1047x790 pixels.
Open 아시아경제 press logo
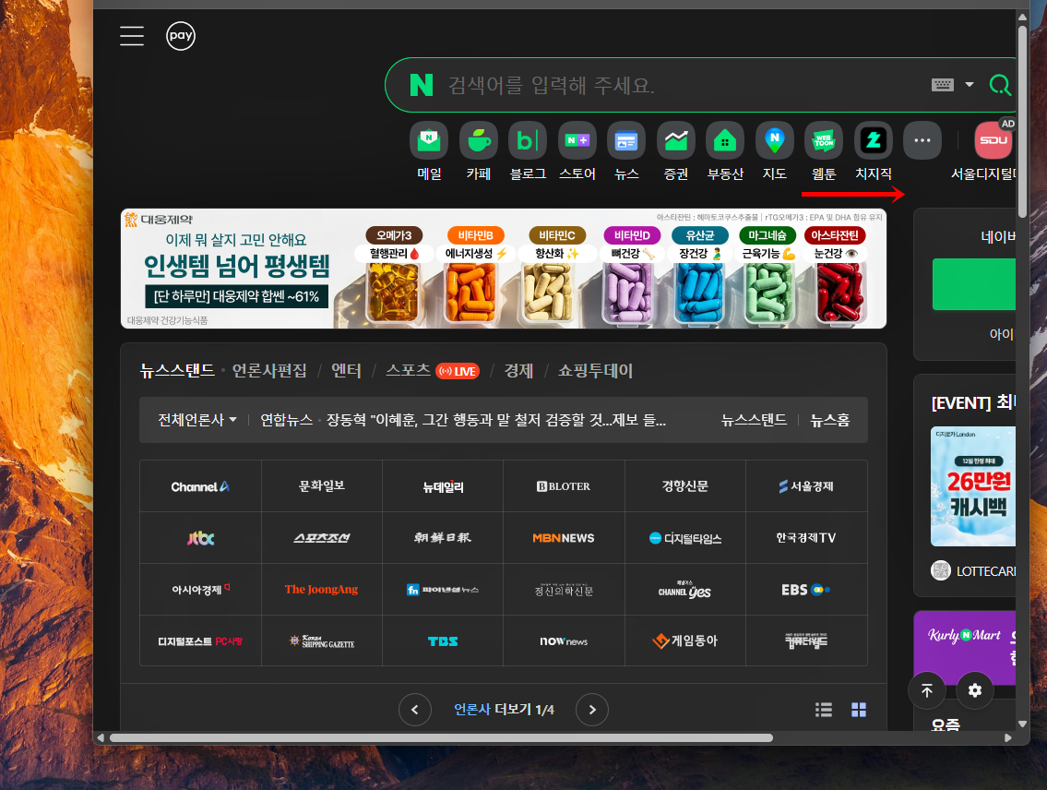coord(200,589)
